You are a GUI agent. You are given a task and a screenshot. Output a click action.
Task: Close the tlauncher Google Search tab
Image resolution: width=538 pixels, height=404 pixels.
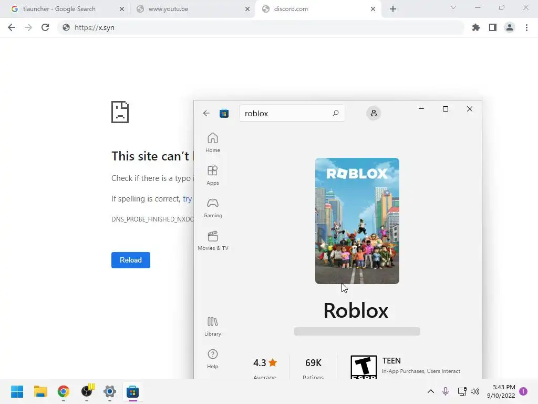tap(122, 9)
